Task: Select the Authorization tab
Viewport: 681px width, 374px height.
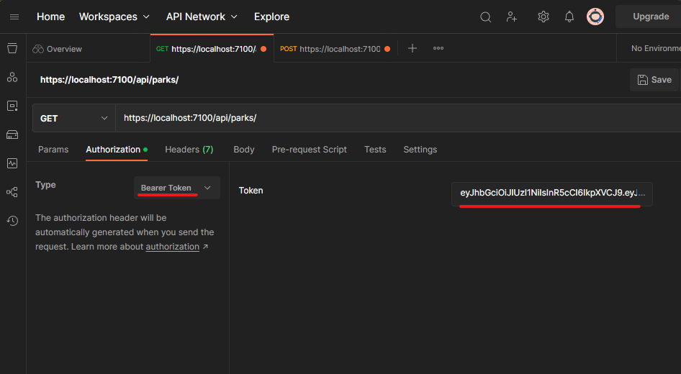Action: (x=117, y=150)
